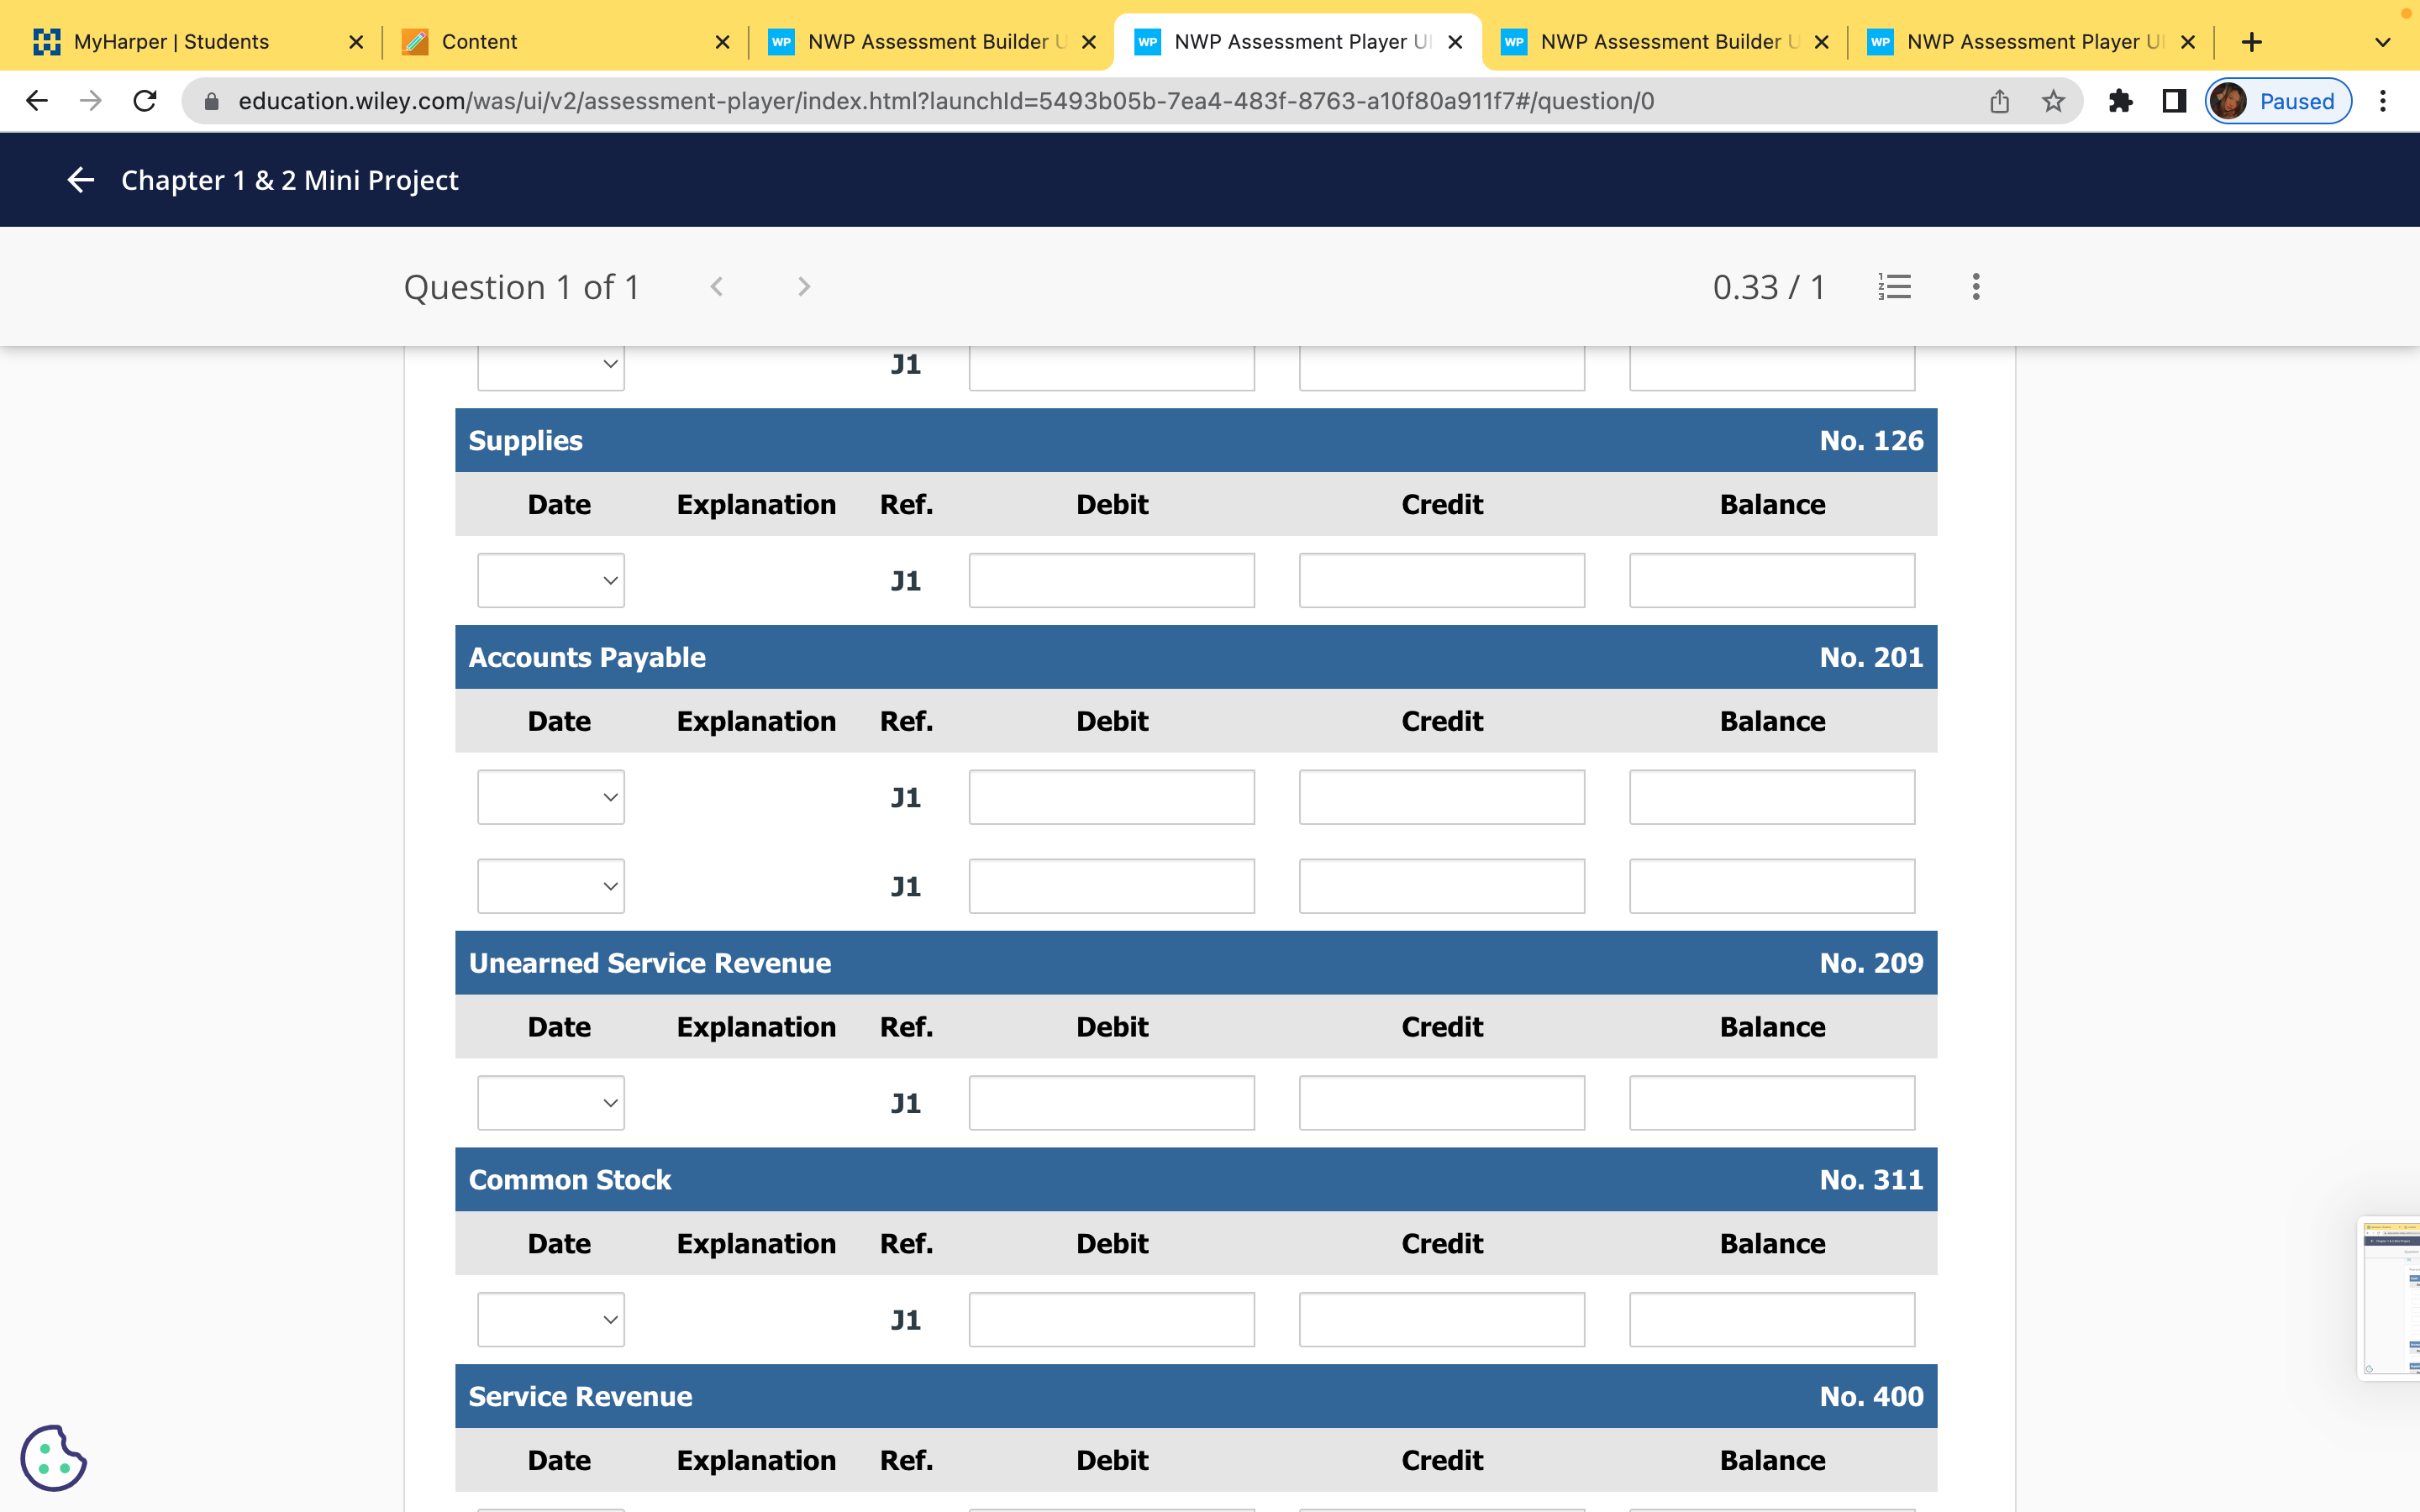This screenshot has width=2420, height=1512.
Task: Open the Chrome three-dot menu
Action: point(2384,100)
